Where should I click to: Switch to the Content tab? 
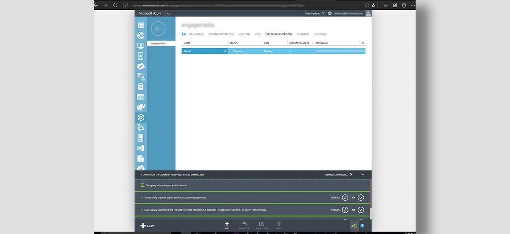pos(245,34)
